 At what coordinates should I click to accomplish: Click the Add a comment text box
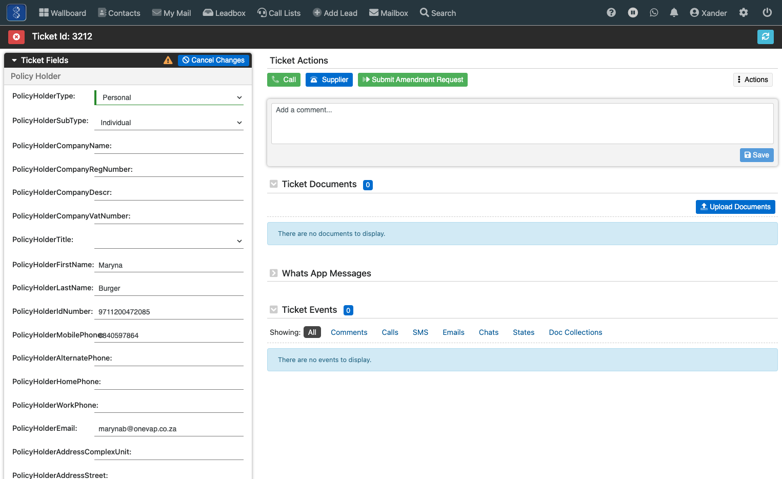point(522,124)
